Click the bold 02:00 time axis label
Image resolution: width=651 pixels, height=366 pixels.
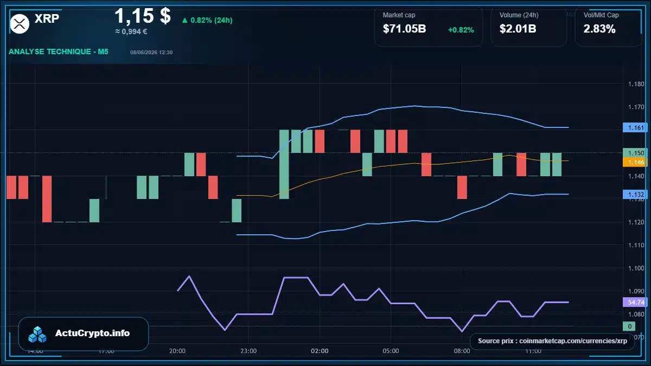[x=320, y=351]
